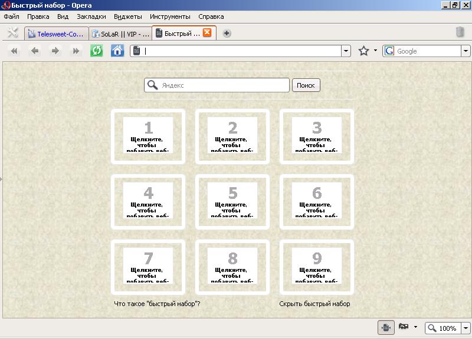
Task: Toggle the panels wrench icon
Action: pos(12,33)
